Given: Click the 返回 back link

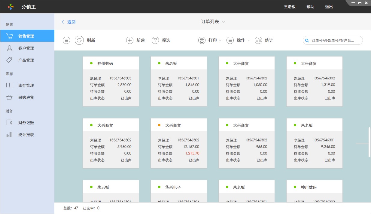Looking at the screenshot, I should click(x=69, y=22).
